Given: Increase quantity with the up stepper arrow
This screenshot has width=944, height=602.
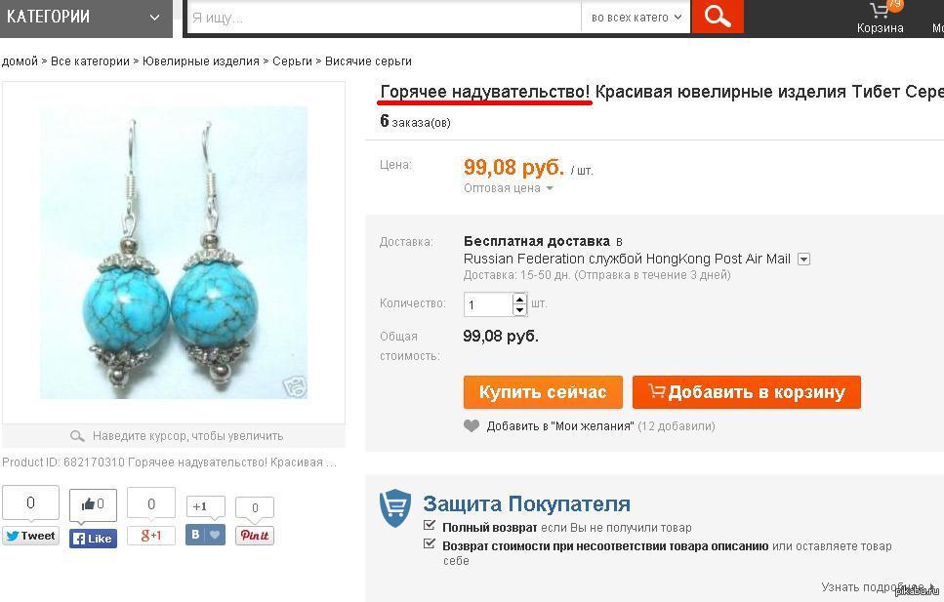Looking at the screenshot, I should (519, 299).
